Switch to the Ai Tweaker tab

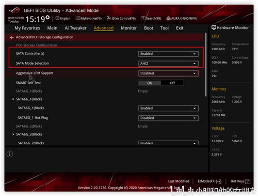[75, 28]
